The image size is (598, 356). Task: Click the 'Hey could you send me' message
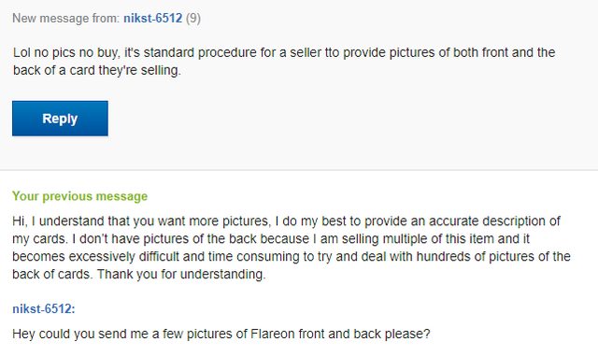pos(221,334)
